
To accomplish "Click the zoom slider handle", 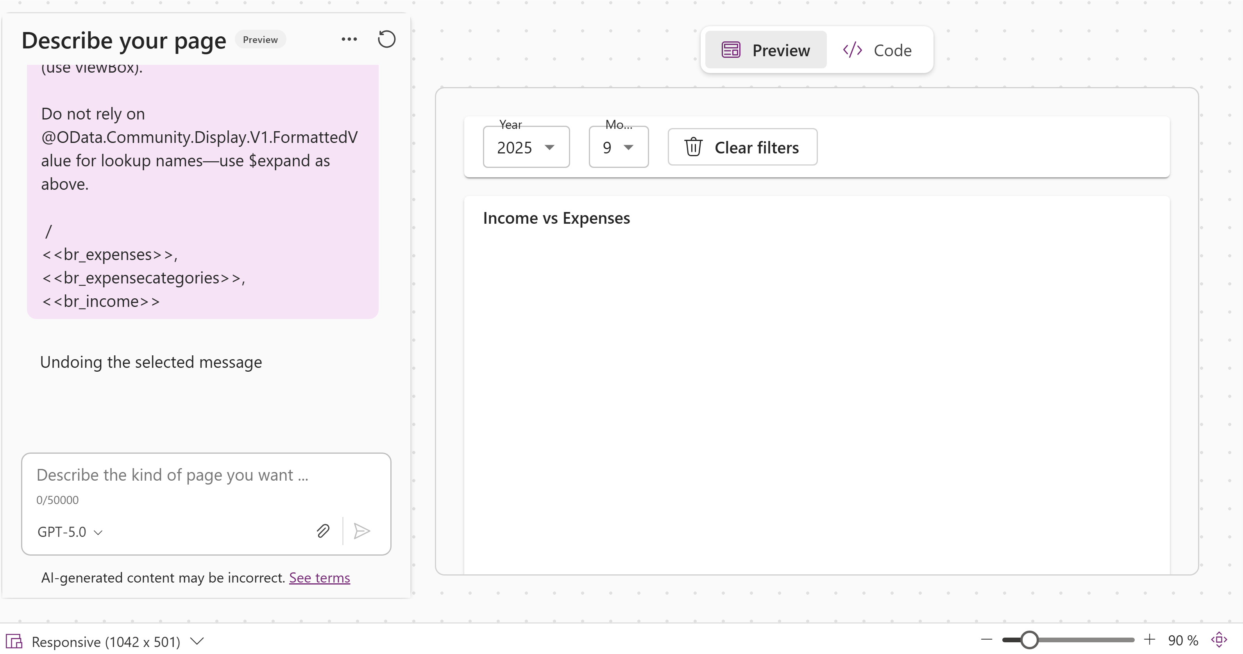I will [1029, 640].
